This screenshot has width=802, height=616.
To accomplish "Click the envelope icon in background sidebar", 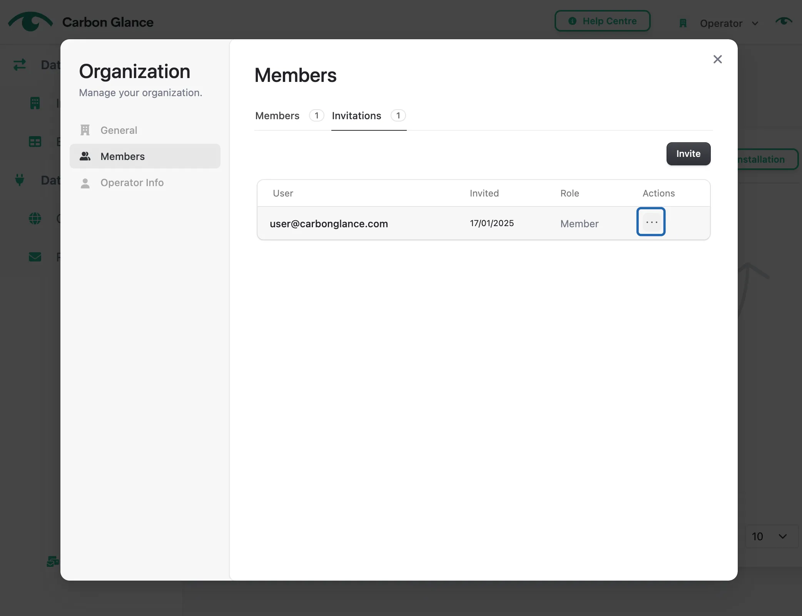I will [35, 257].
